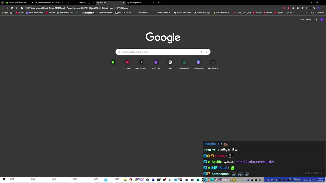
Task: Show hidden bookmarks with the overflow chevron
Action: tap(306, 13)
